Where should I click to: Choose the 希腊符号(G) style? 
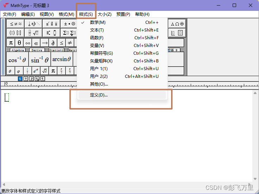click(x=122, y=53)
